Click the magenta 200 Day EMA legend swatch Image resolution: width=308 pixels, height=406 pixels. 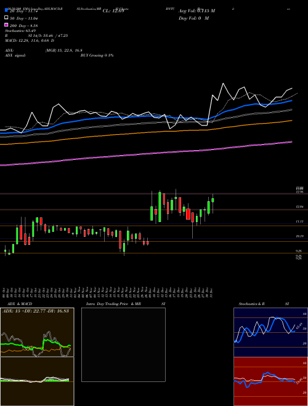coord(7,25)
